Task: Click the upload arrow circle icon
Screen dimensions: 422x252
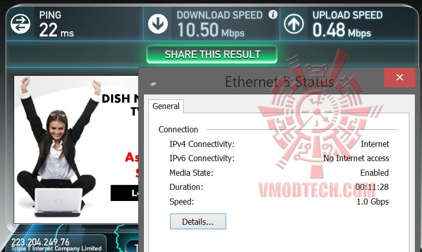Action: coord(294,24)
